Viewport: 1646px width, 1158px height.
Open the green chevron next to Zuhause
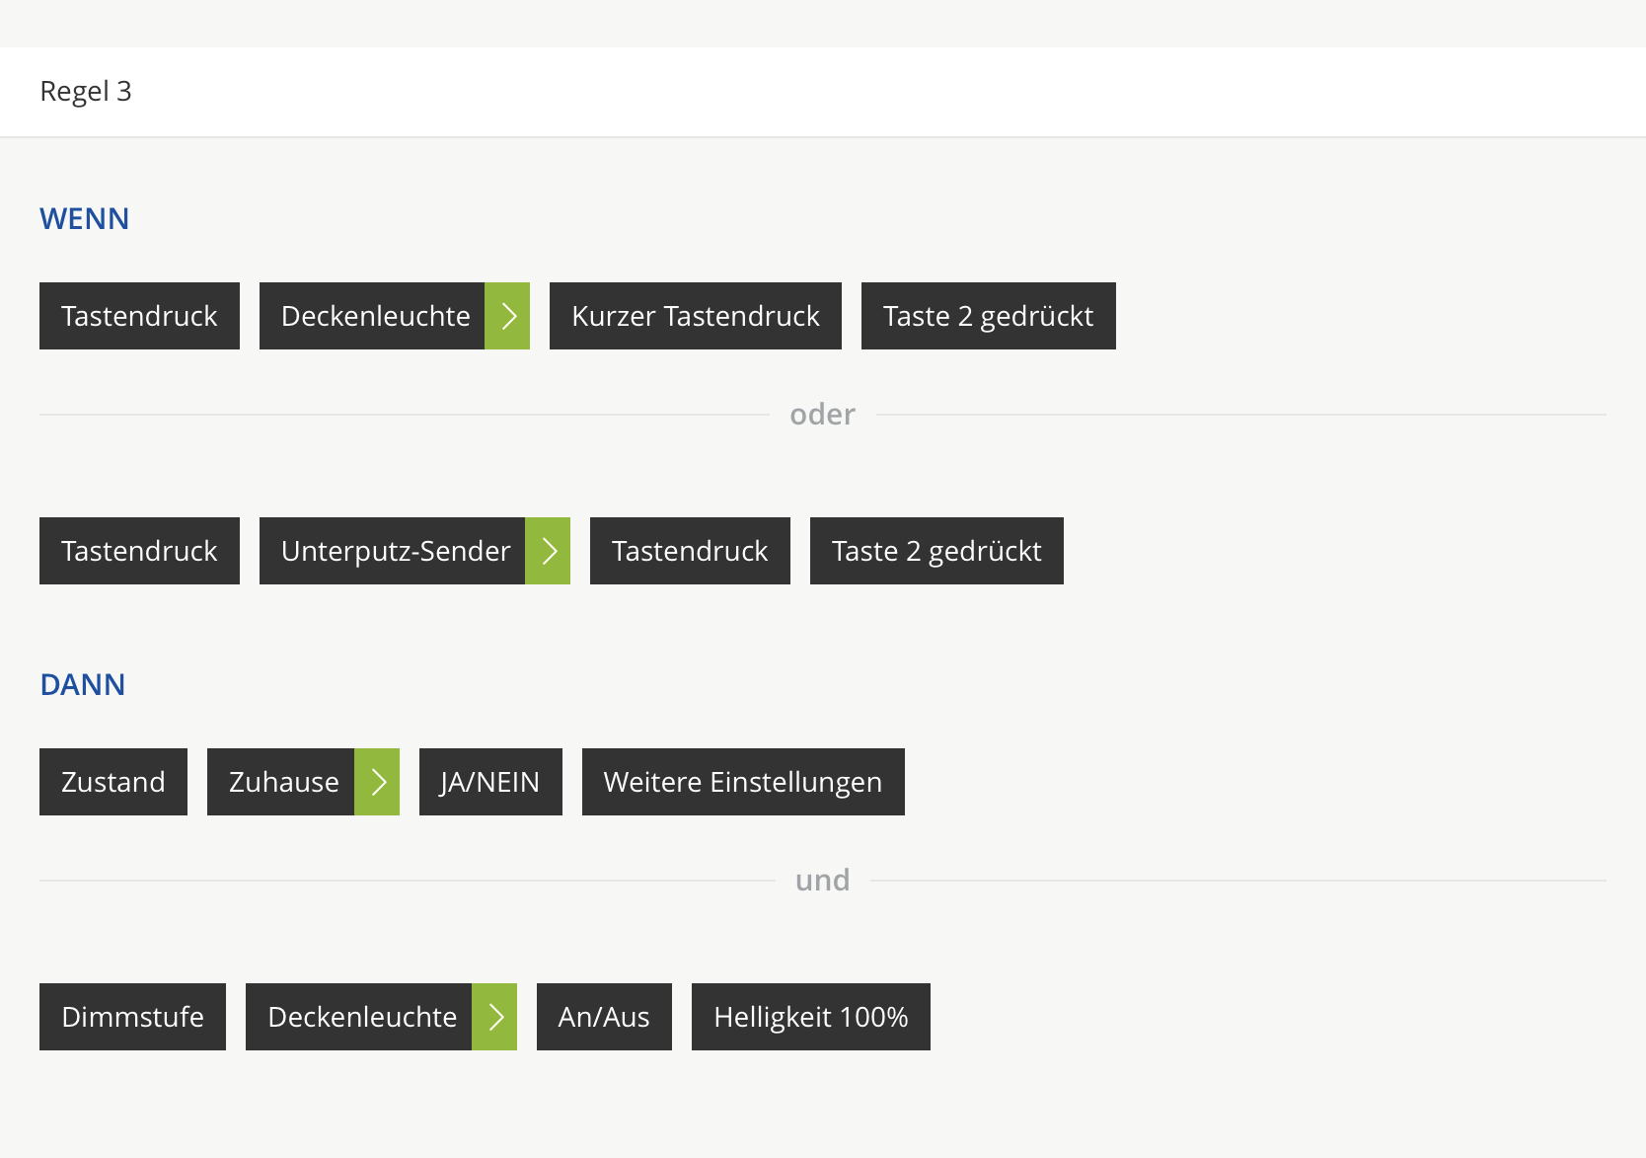tap(377, 782)
